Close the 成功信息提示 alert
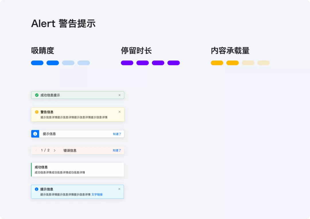310x219 pixels. pos(119,95)
